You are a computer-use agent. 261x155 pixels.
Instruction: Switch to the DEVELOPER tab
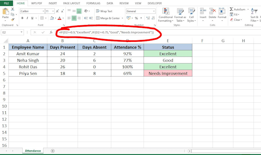click(x=155, y=3)
